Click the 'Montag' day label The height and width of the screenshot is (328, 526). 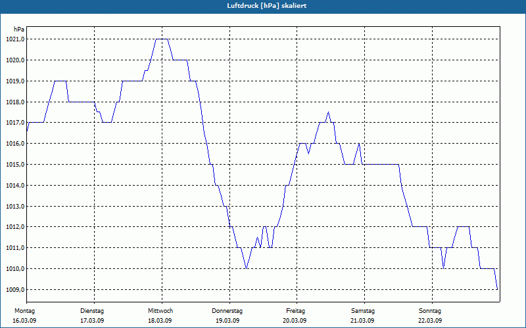(24, 311)
